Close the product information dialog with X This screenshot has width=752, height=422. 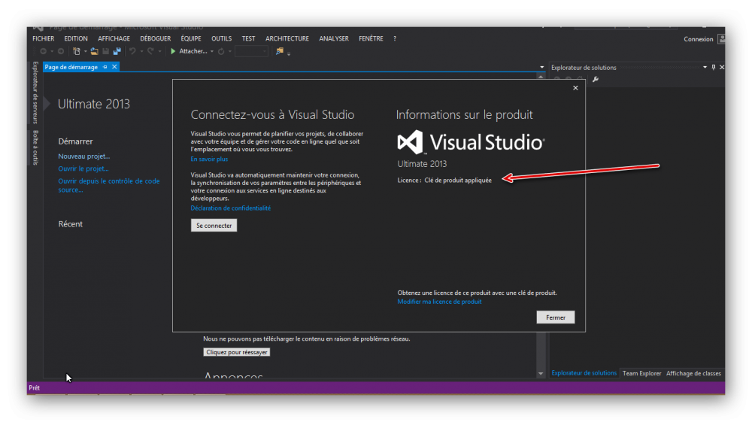(575, 88)
